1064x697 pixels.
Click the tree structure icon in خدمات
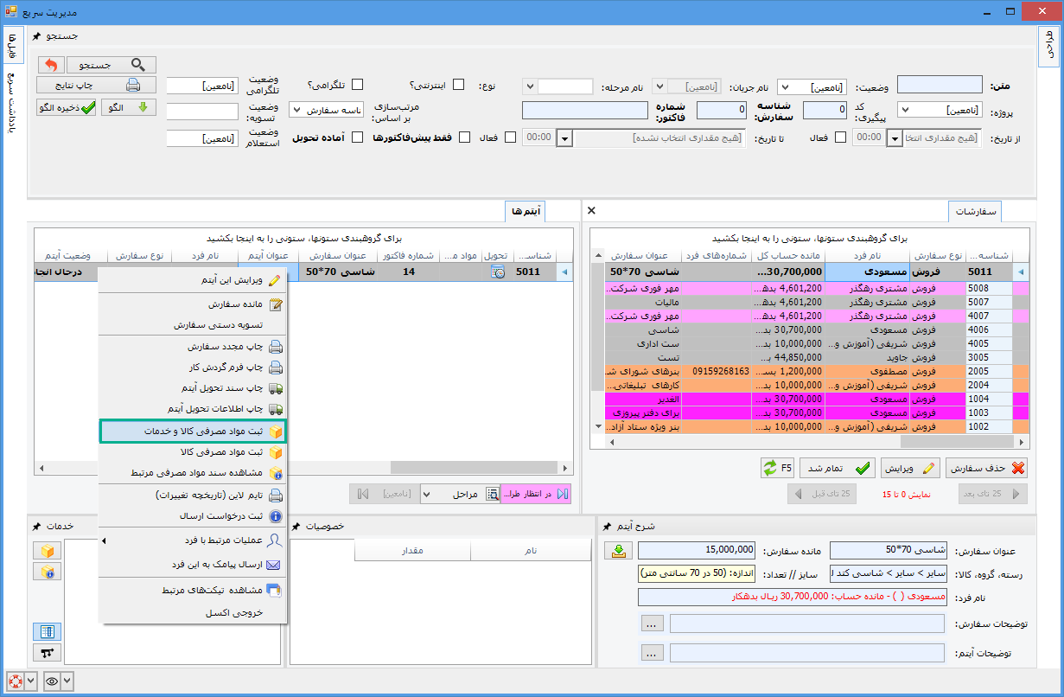click(x=47, y=652)
